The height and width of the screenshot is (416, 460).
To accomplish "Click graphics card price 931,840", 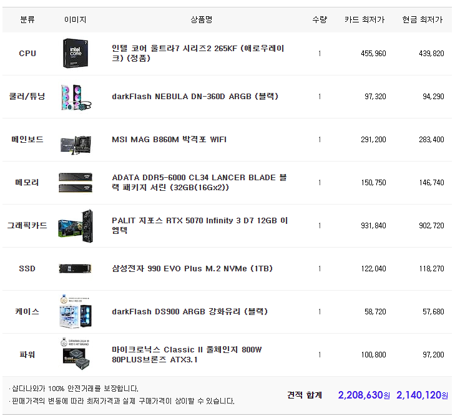I will pyautogui.click(x=373, y=225).
